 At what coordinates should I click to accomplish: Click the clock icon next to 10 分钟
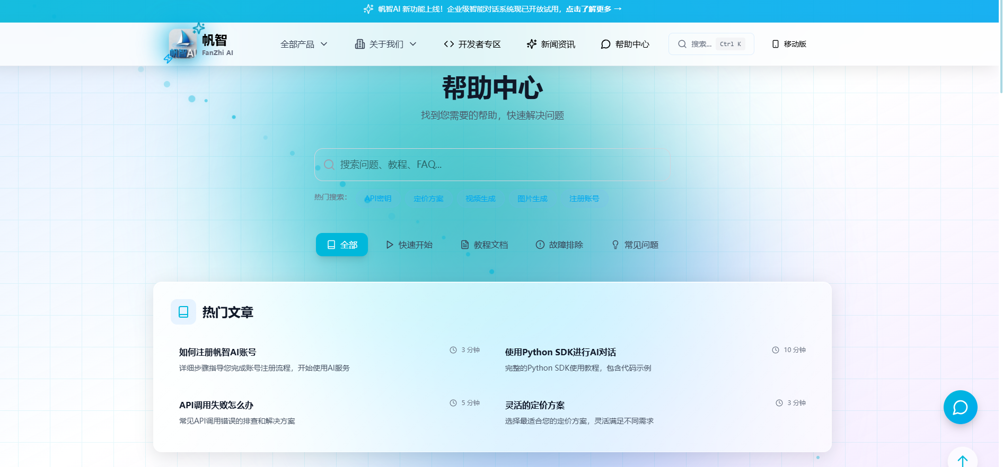coord(776,350)
